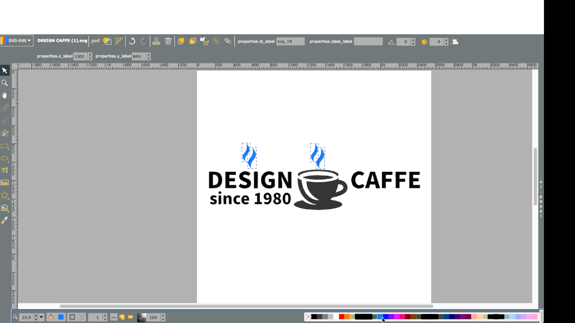Open the ui-panel side panel handle
Image resolution: width=575 pixels, height=323 pixels.
point(541,200)
